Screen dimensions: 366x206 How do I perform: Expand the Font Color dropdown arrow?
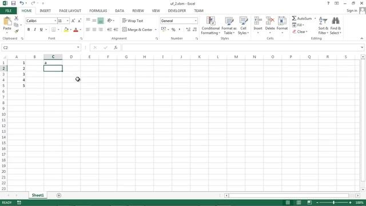[x=80, y=30]
